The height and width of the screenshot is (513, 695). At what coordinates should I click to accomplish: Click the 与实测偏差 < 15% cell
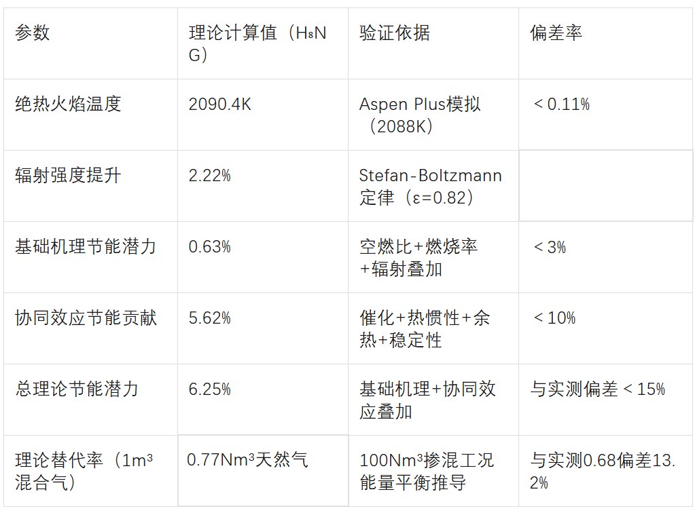[x=598, y=389]
